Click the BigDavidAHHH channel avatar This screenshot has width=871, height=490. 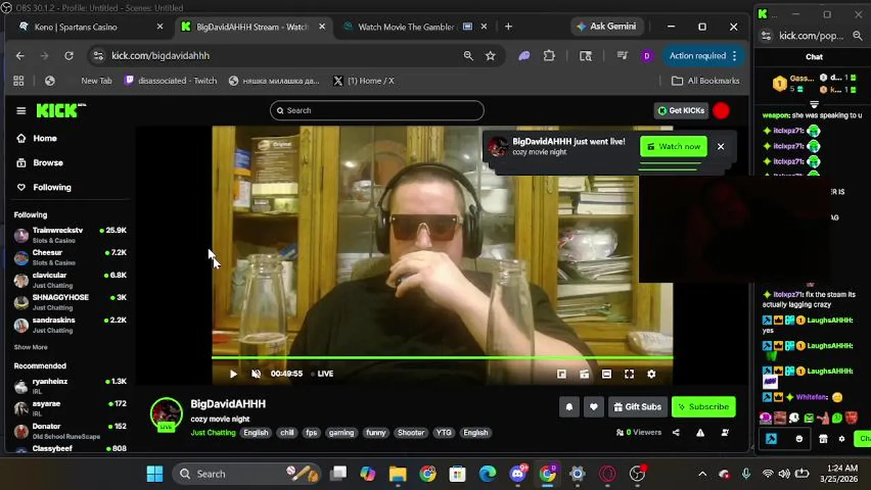click(166, 413)
